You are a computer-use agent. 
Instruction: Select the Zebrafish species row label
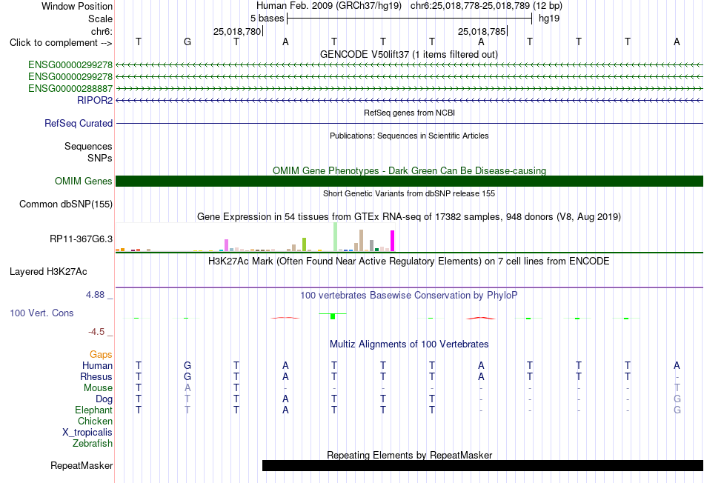tap(93, 443)
